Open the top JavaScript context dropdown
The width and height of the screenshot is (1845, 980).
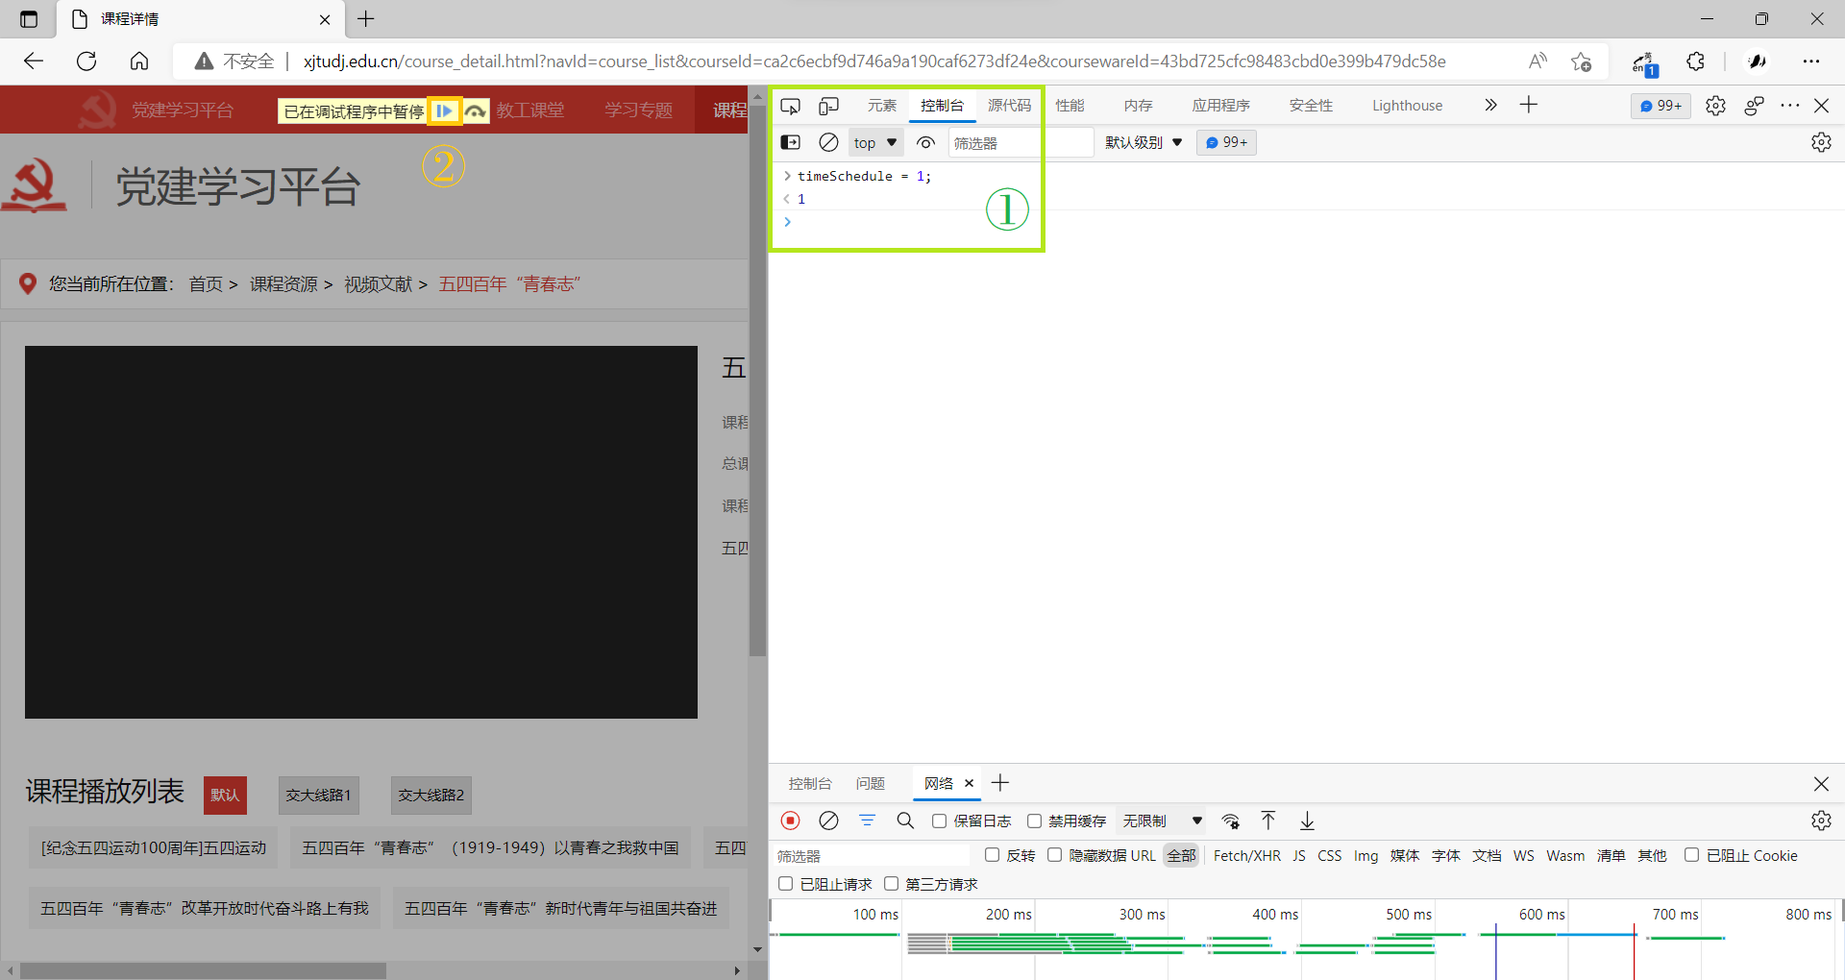[x=875, y=142]
